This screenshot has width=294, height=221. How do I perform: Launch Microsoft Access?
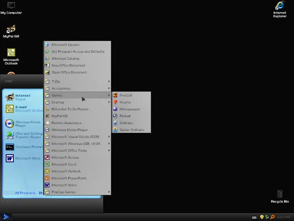pos(78,157)
